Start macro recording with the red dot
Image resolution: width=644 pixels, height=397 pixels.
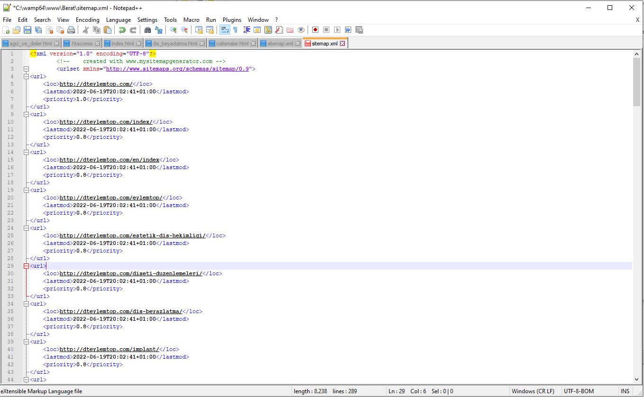(x=315, y=30)
